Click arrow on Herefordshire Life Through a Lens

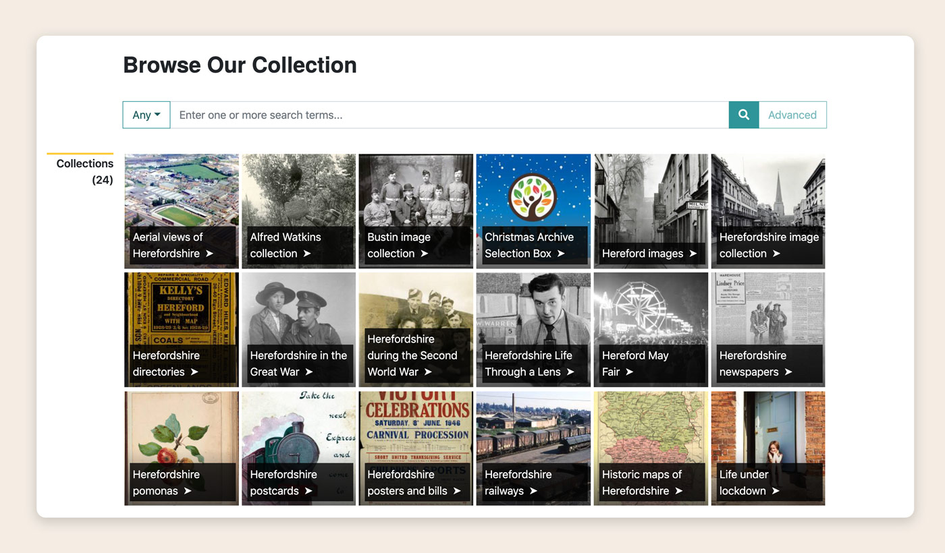(x=570, y=372)
